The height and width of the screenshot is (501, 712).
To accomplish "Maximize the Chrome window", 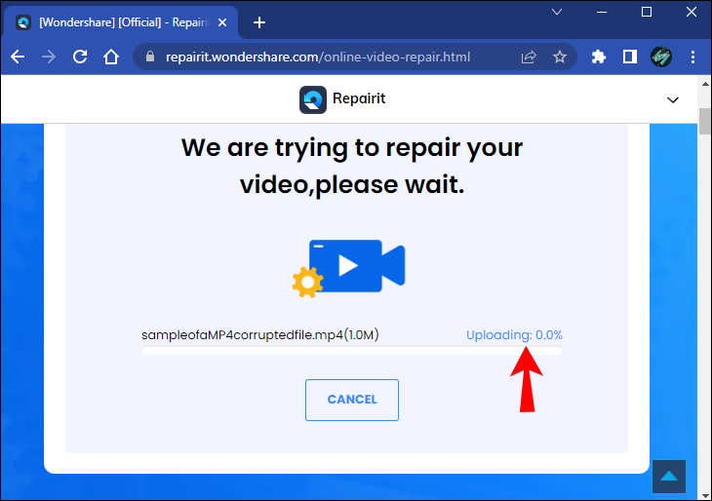I will (x=647, y=12).
